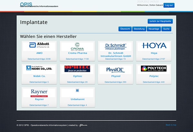Click the OPIS logo in header
The image size is (193, 132).
click(26, 4)
